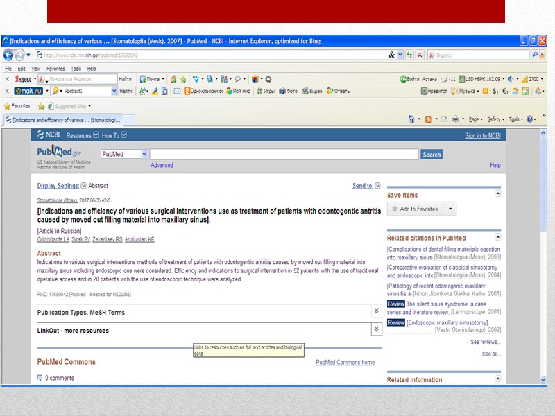The height and width of the screenshot is (416, 555).
Task: Open the File menu
Action: [8, 69]
